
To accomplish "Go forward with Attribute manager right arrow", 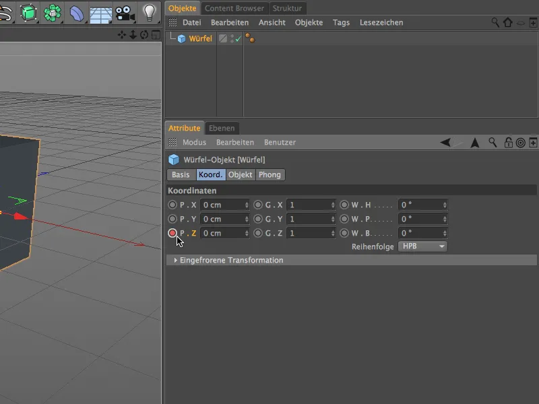I will 458,142.
